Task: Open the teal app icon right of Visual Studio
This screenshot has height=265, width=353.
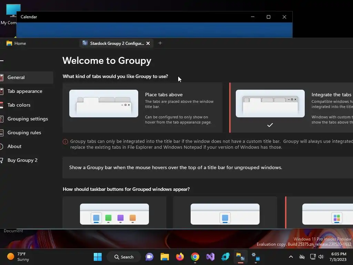Action: point(225,257)
